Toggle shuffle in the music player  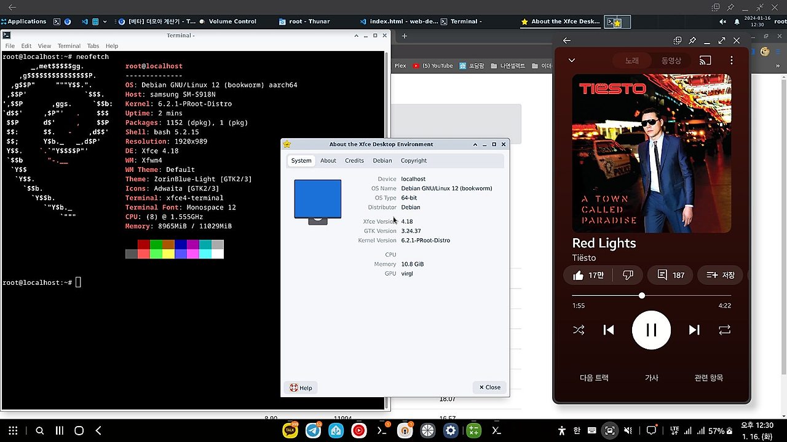pyautogui.click(x=579, y=330)
